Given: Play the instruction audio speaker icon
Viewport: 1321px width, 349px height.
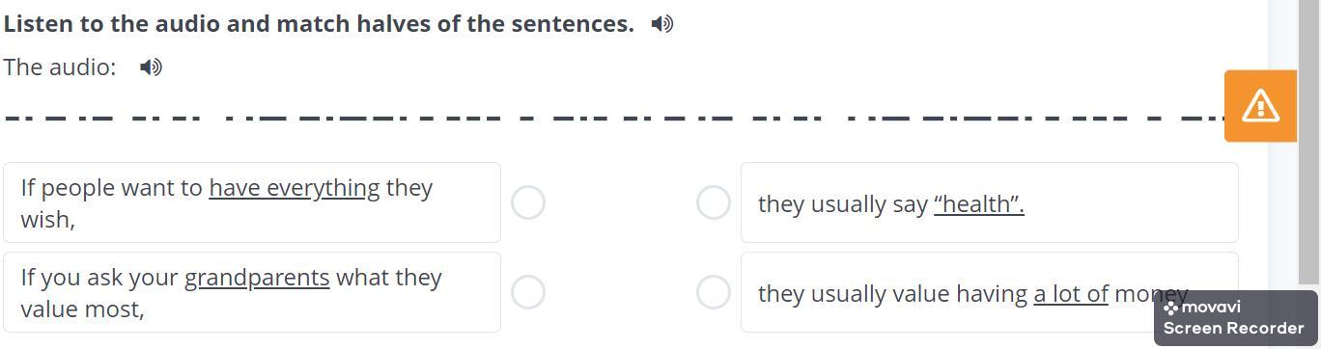Looking at the screenshot, I should click(662, 24).
